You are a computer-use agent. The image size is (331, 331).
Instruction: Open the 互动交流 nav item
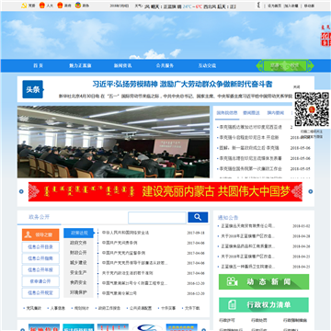[207, 65]
